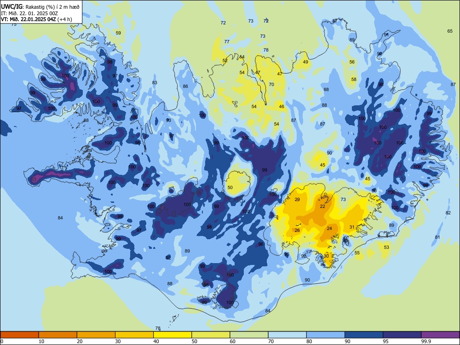The width and height of the screenshot is (460, 345).
Task: Select the 95–99.9 navy legend swatch
Action: [402, 335]
